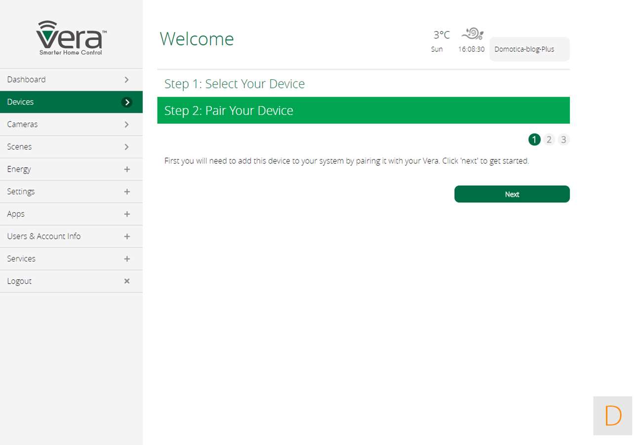Click the orange D badge icon
The width and height of the screenshot is (642, 445).
612,415
